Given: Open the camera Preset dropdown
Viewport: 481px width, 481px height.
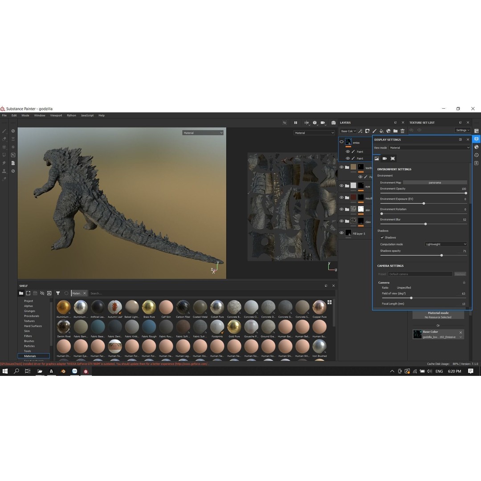Looking at the screenshot, I should [x=420, y=274].
